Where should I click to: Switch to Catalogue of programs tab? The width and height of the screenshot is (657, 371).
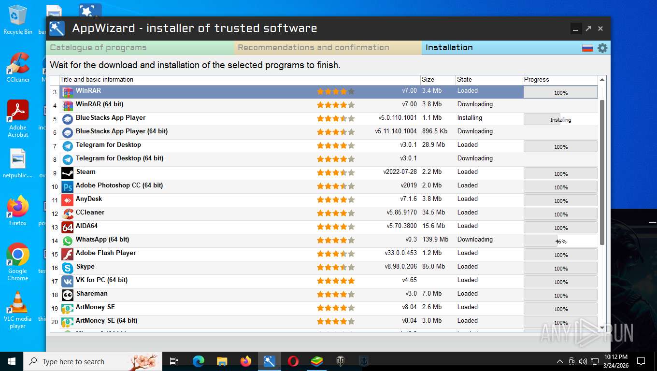141,47
